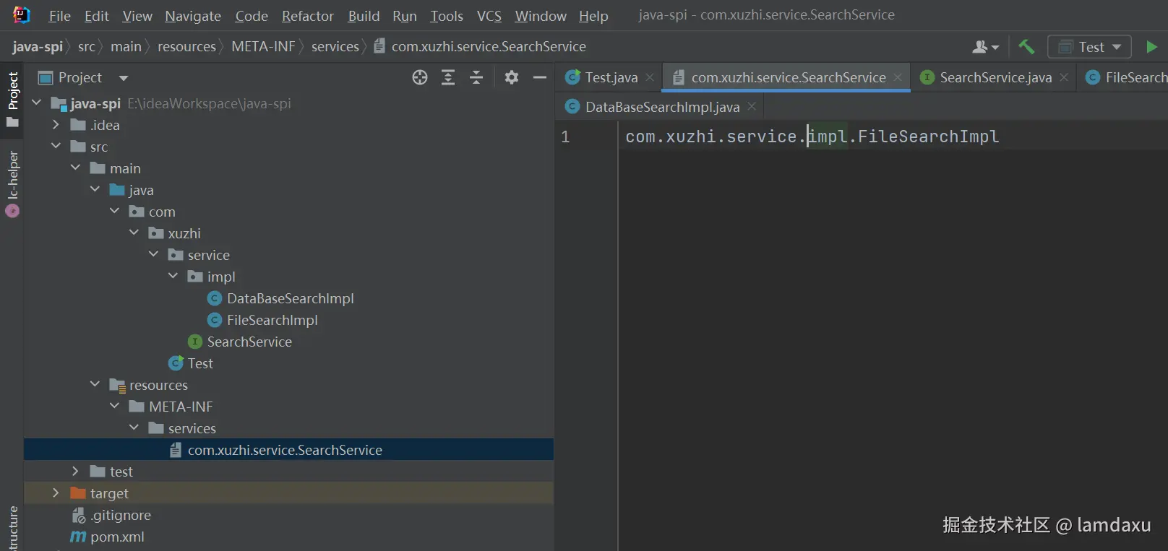1168x551 pixels.
Task: Collapse all nodes in Project tree
Action: tap(476, 77)
